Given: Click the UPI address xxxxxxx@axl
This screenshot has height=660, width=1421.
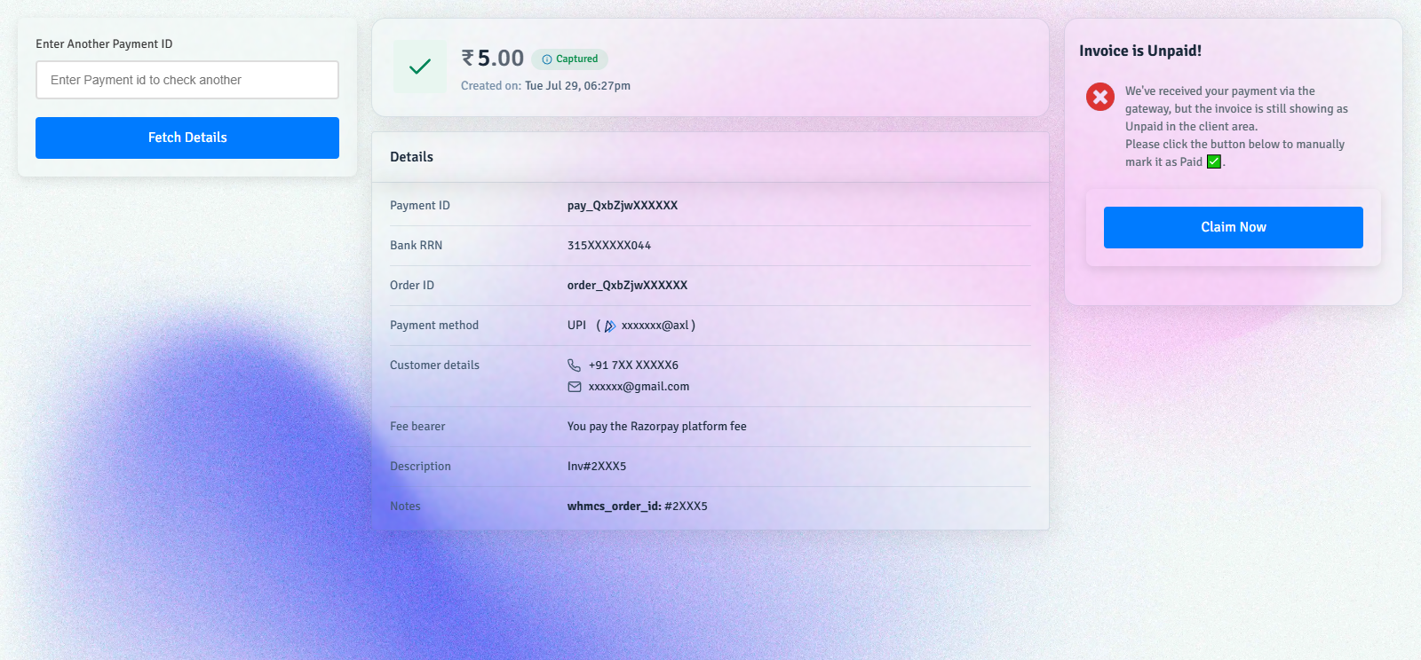Looking at the screenshot, I should pos(655,326).
